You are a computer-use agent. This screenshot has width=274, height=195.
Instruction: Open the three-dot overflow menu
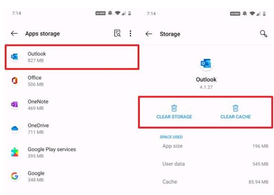130,33
